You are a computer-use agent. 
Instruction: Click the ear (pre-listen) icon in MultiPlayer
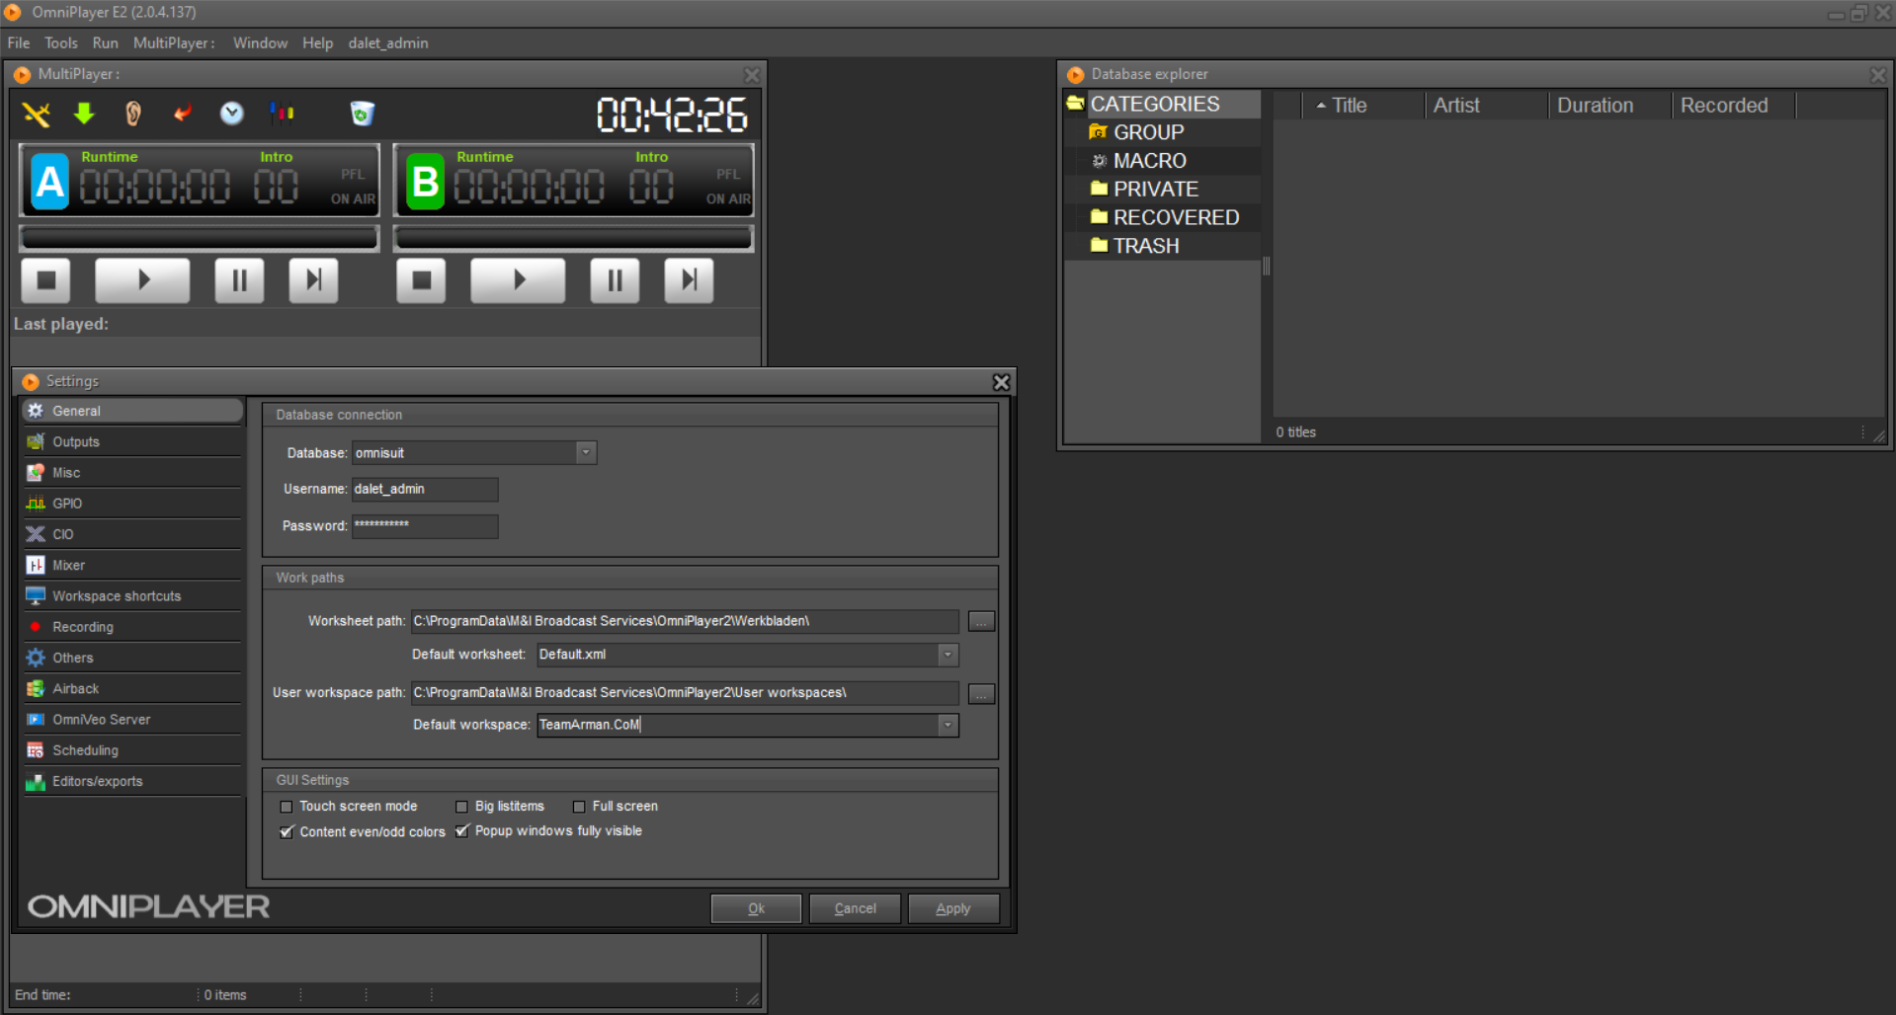click(x=133, y=114)
